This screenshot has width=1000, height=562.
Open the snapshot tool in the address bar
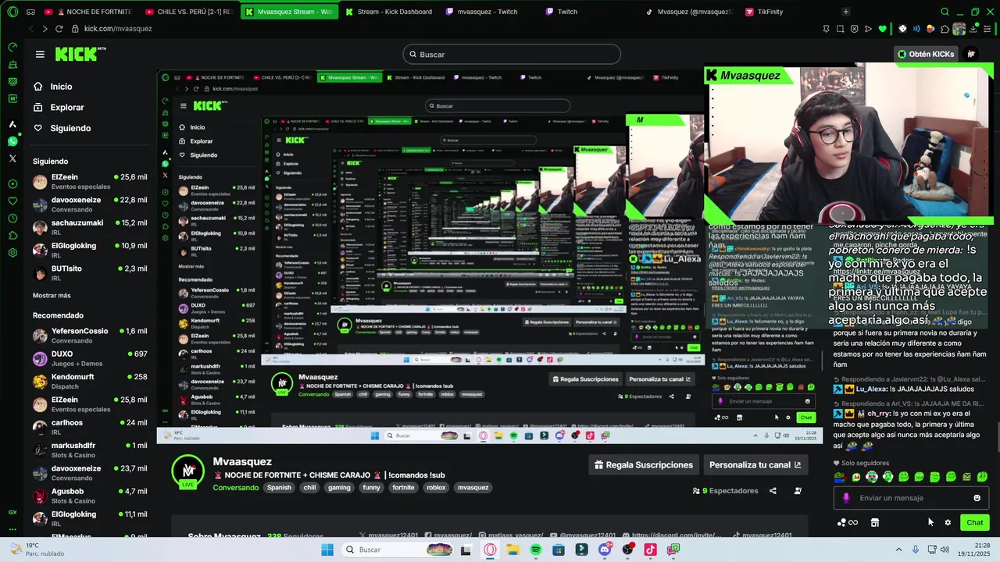(x=840, y=29)
